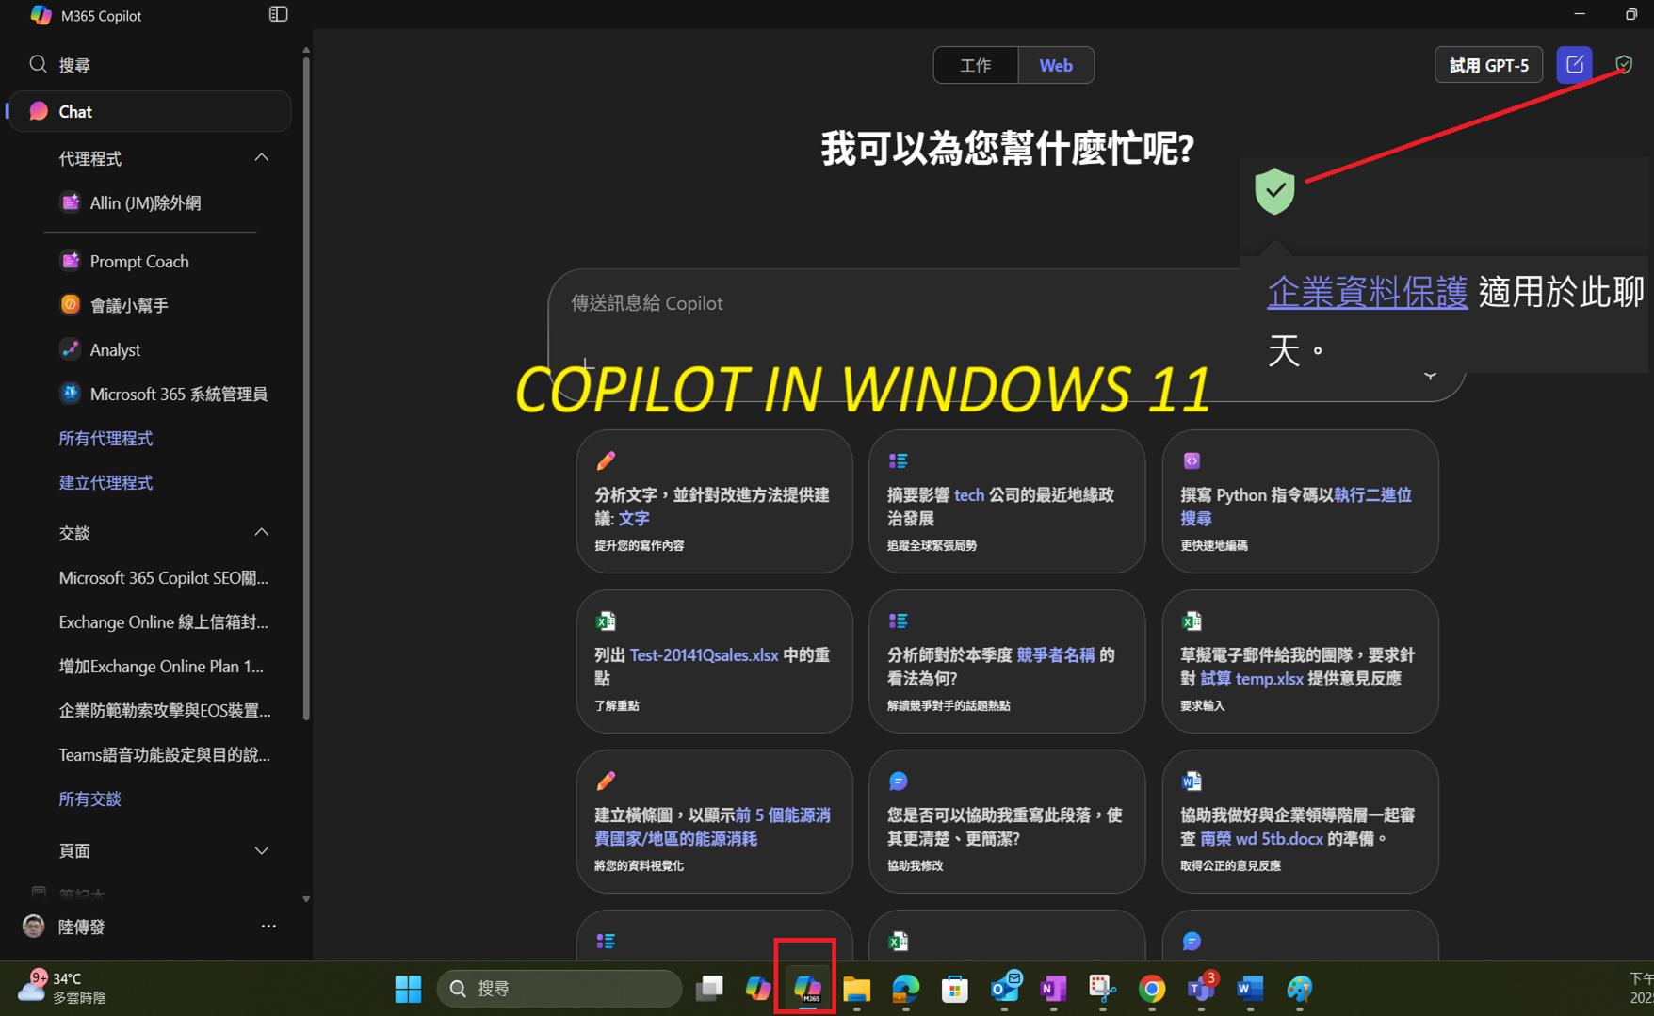The image size is (1654, 1016).
Task: Open the Exchange Online 線上信箱 conversation
Action: tap(163, 621)
